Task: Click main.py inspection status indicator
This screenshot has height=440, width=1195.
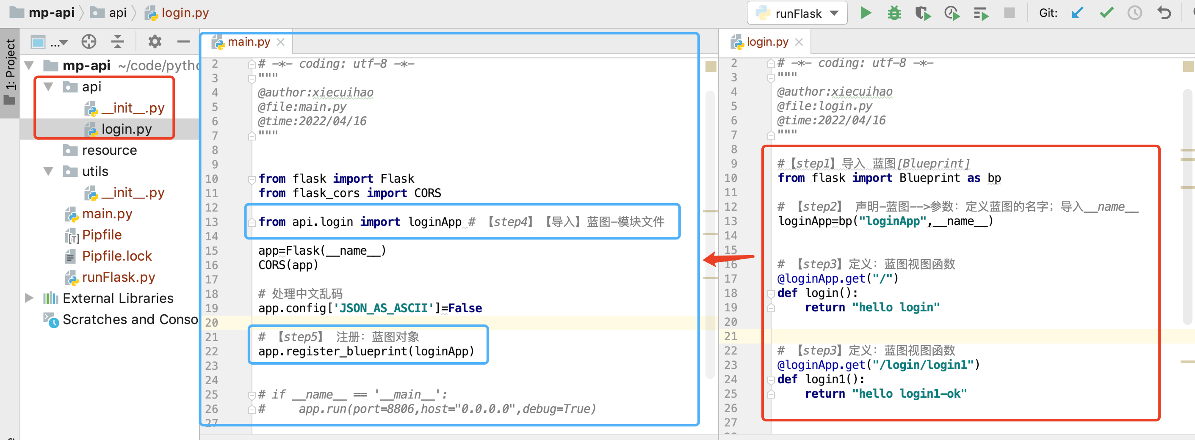Action: click(711, 66)
